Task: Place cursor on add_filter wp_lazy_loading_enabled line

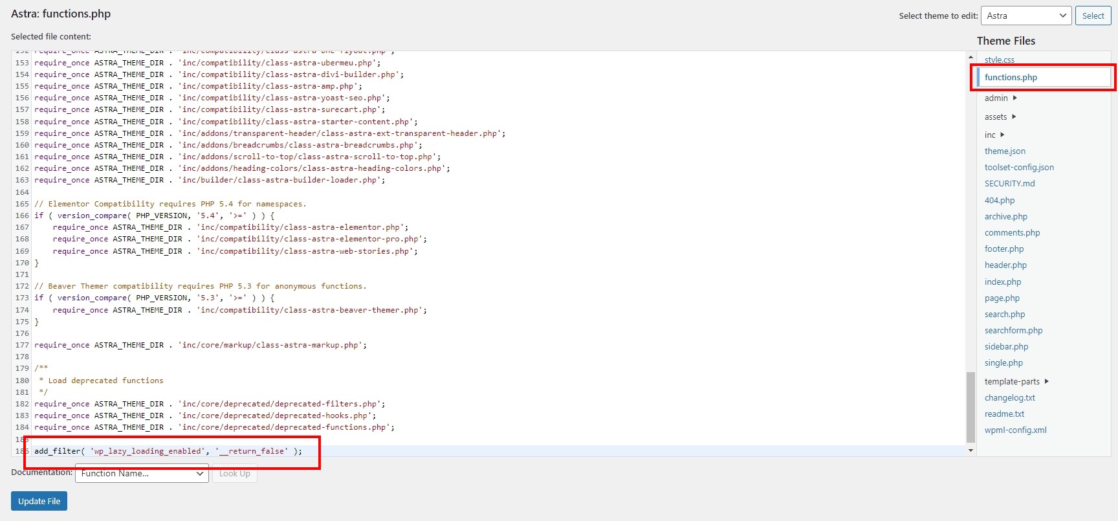Action: tap(168, 451)
